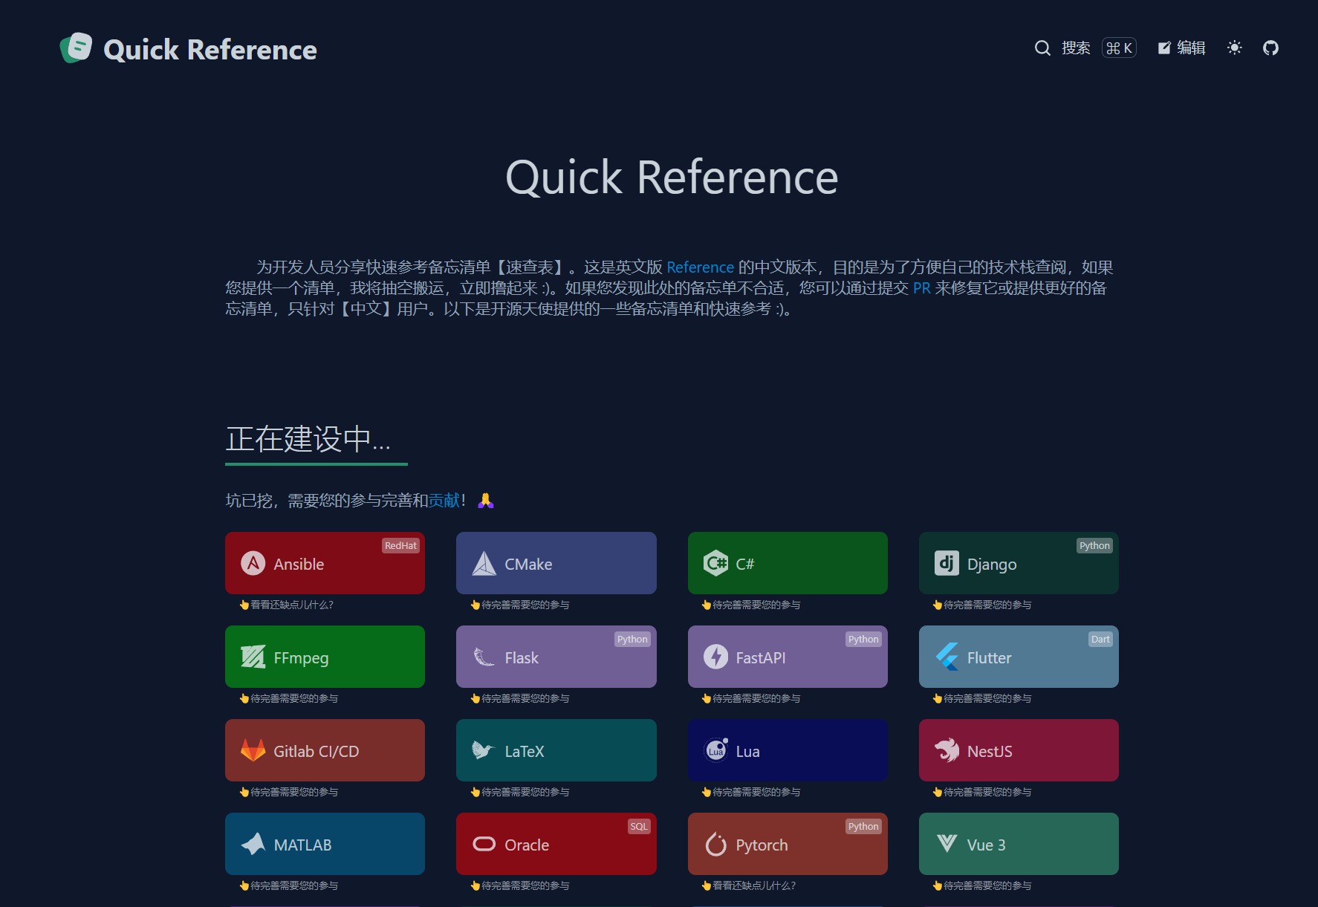Open the NestJS cheat sheet card

click(1019, 750)
